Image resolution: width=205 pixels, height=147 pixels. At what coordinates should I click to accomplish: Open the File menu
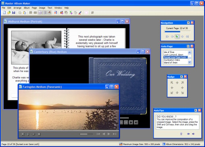coord(4,8)
